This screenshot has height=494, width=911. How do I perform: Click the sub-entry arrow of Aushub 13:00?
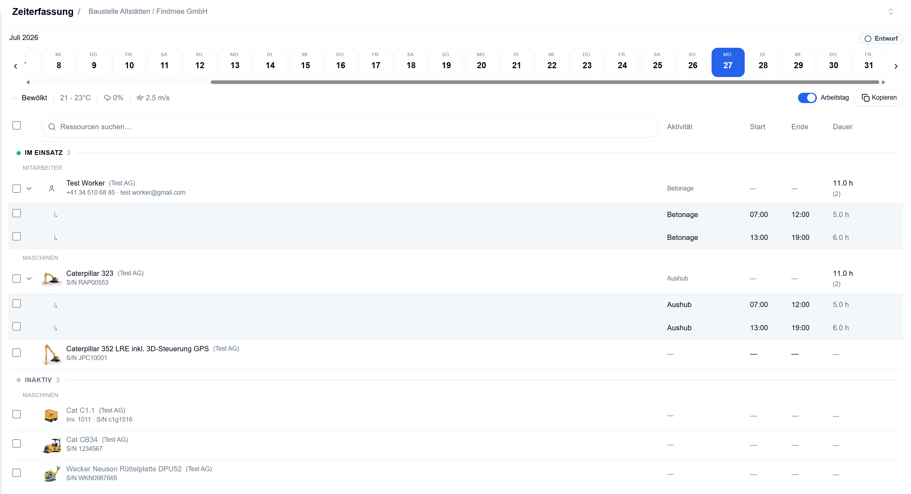[56, 328]
